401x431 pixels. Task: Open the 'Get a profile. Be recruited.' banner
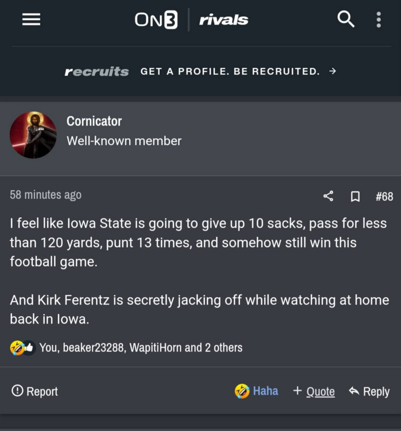coord(230,71)
